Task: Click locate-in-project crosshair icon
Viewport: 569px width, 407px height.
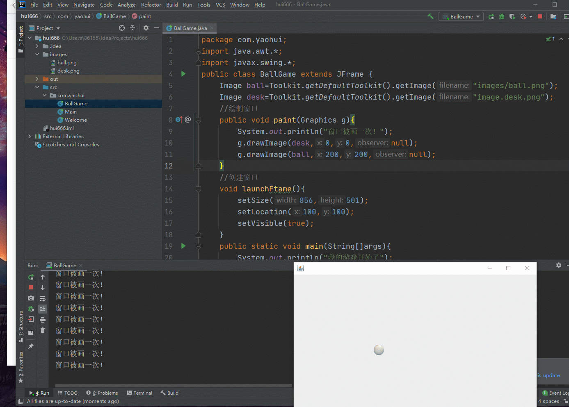Action: (122, 28)
